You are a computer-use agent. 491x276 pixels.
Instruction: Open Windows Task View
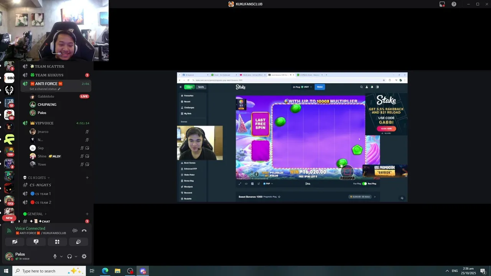click(92, 271)
